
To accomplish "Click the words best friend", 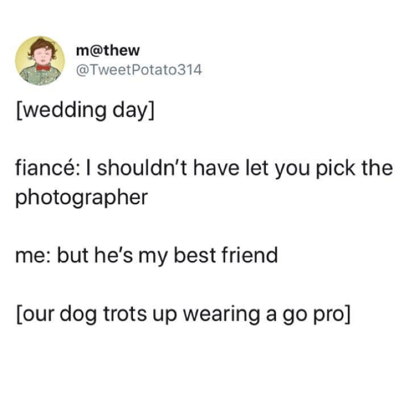I will [x=225, y=255].
